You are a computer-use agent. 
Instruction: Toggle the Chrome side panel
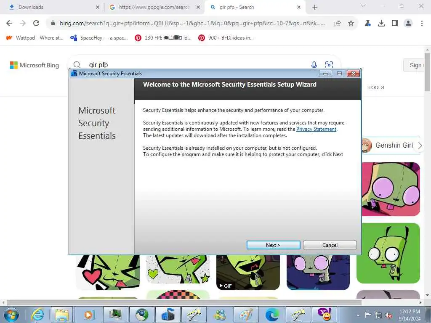click(x=395, y=24)
